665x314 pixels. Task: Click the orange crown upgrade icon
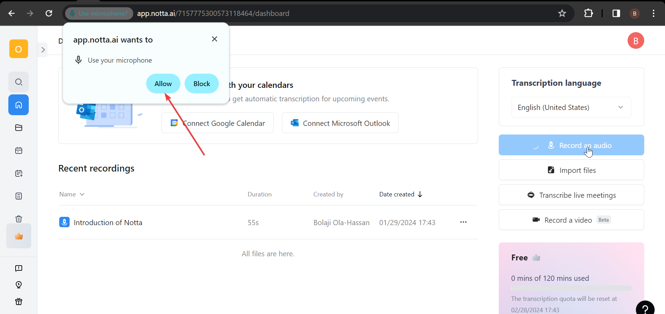pyautogui.click(x=19, y=236)
